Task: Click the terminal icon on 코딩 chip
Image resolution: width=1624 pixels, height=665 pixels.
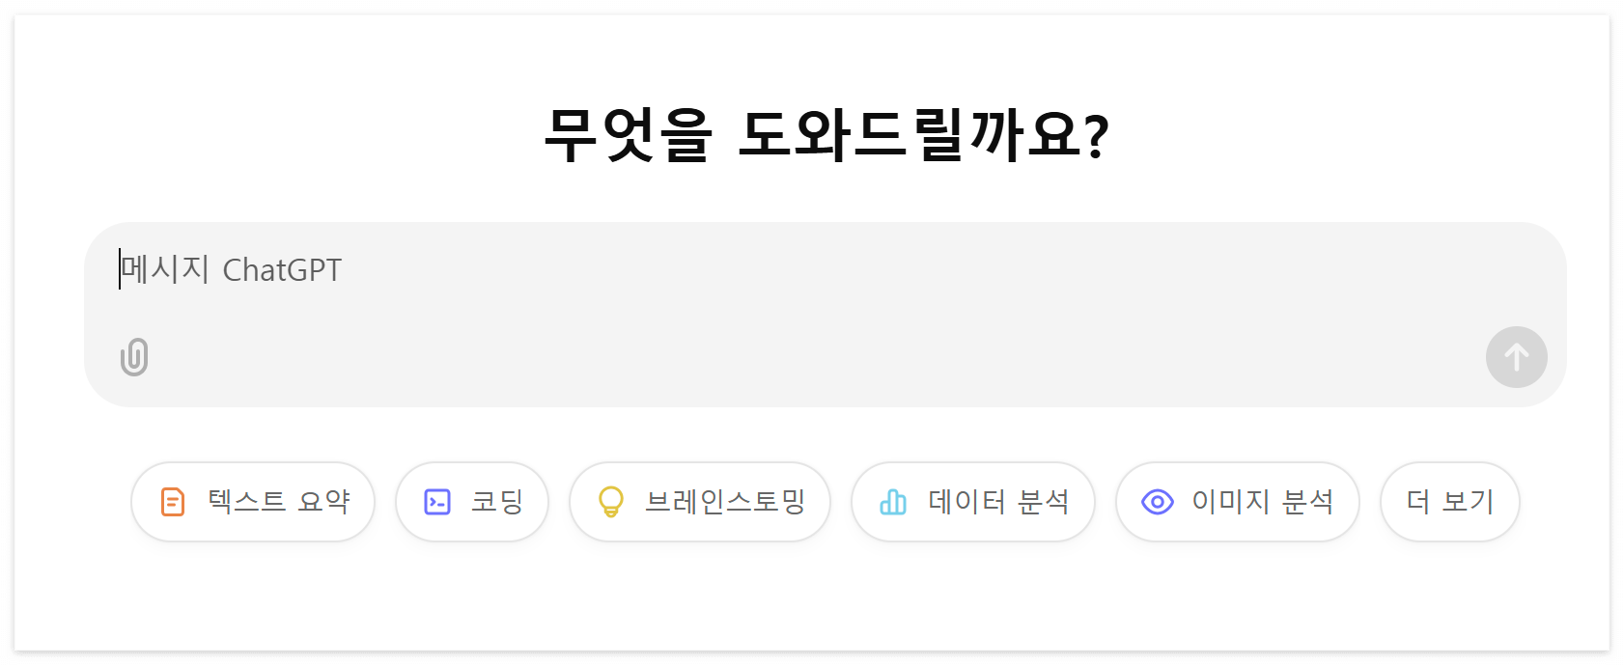Action: (x=437, y=501)
